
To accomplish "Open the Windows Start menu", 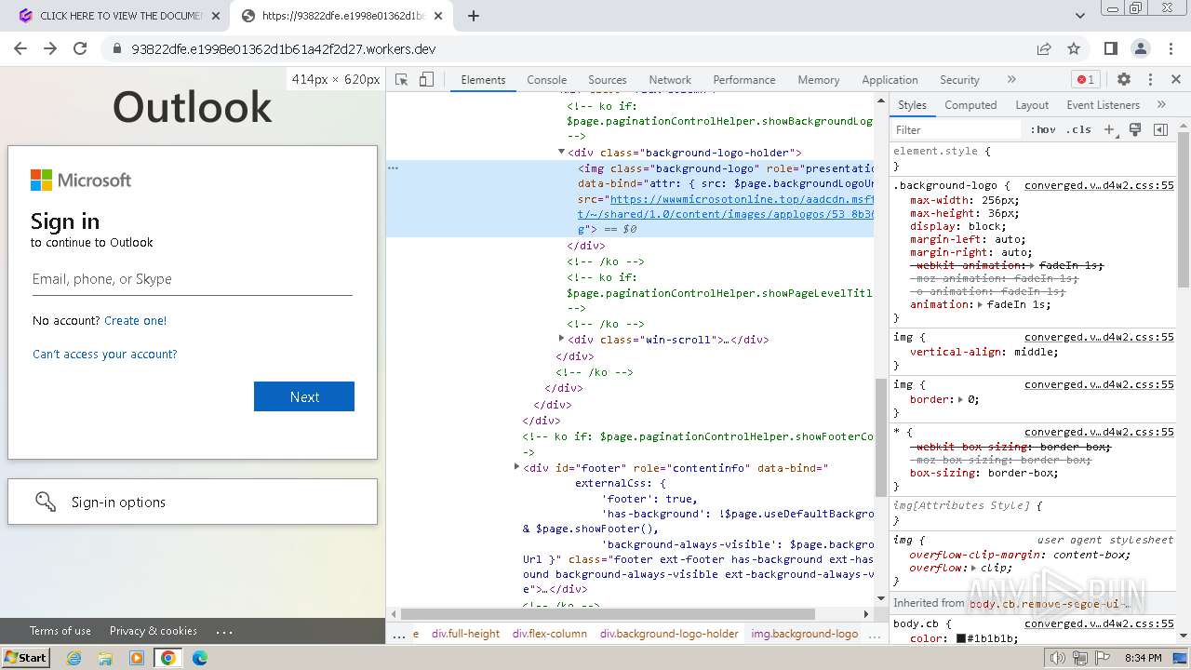I will pos(26,657).
